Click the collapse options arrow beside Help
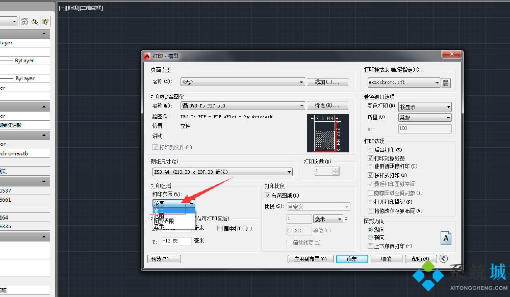This screenshot has width=510, height=297. pyautogui.click(x=444, y=259)
